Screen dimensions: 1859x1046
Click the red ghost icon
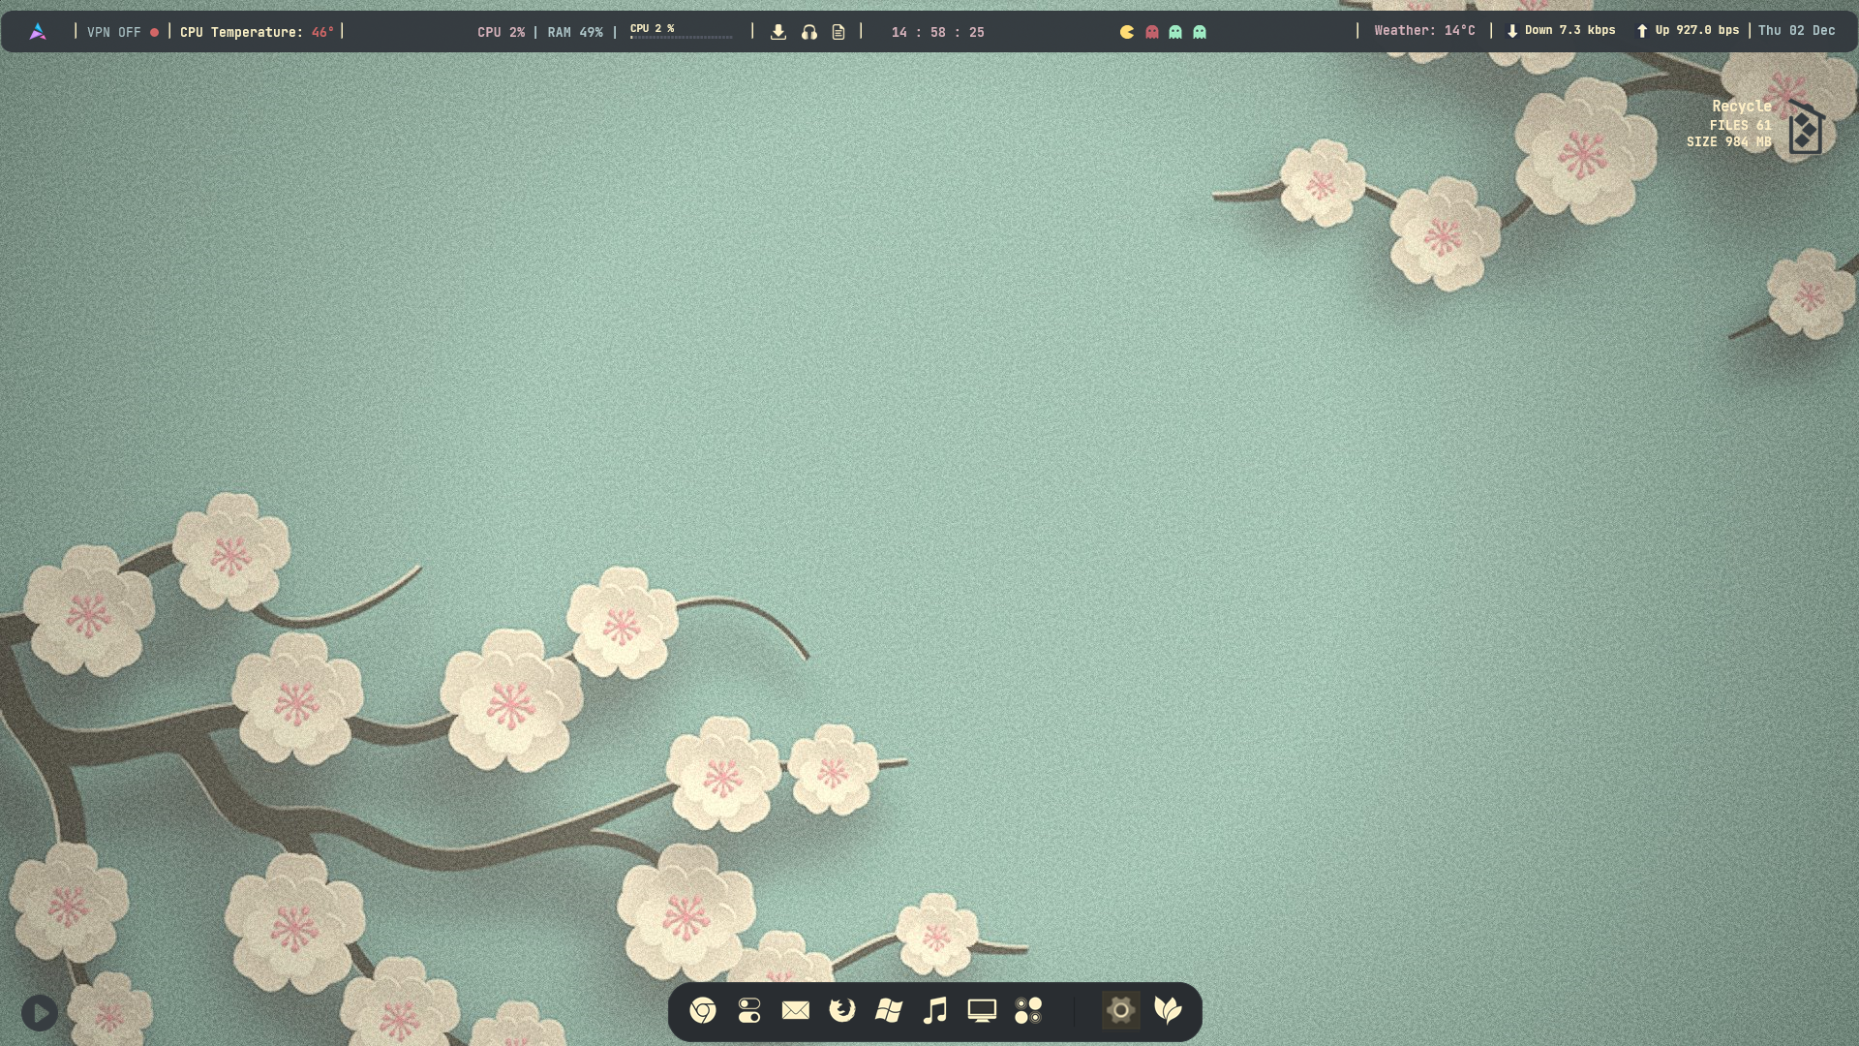coord(1152,32)
